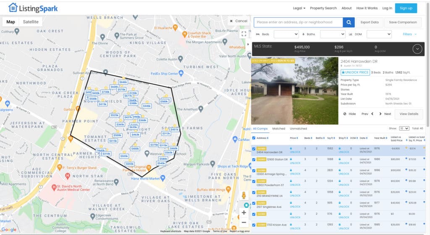Click the Westview school map pin

click(147, 154)
